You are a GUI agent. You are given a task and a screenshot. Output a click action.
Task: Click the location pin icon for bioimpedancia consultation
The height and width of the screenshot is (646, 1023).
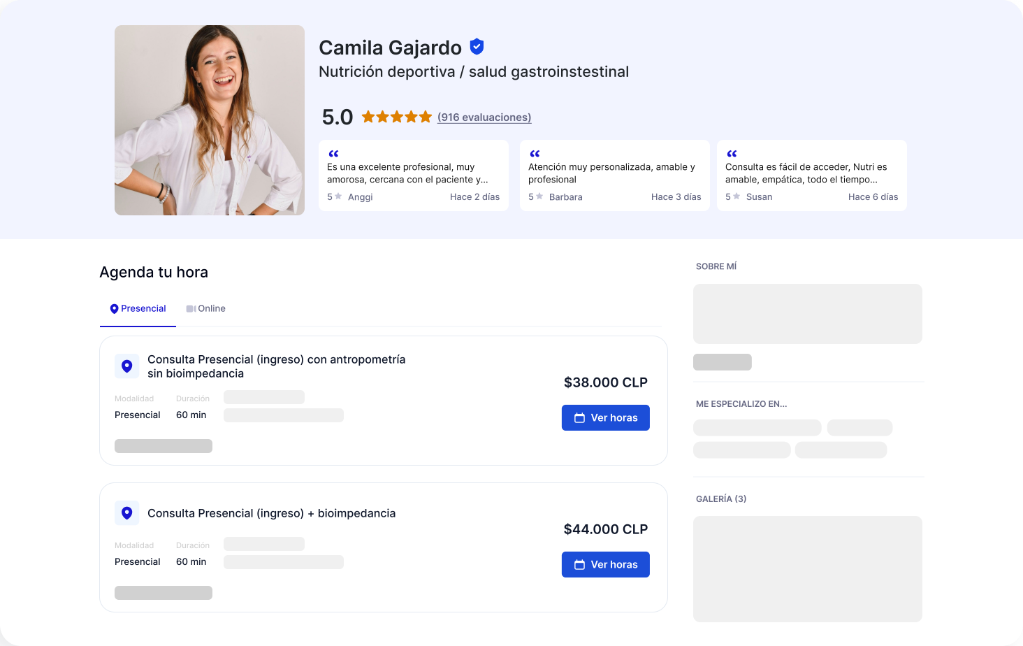(x=126, y=512)
